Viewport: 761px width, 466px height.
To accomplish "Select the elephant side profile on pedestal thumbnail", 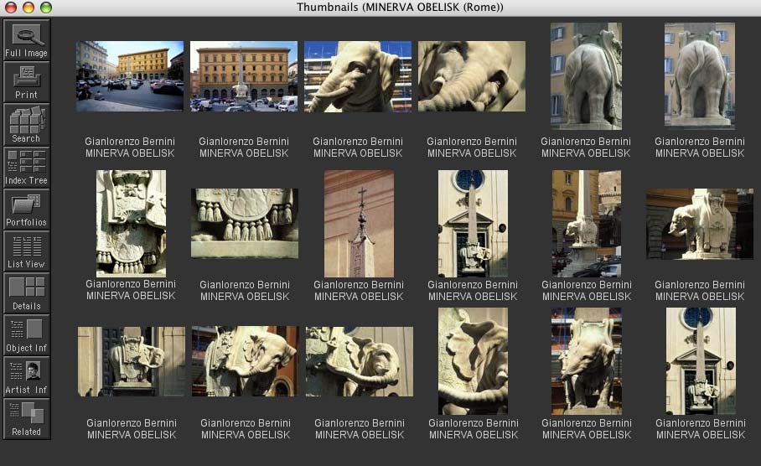I will tap(699, 224).
